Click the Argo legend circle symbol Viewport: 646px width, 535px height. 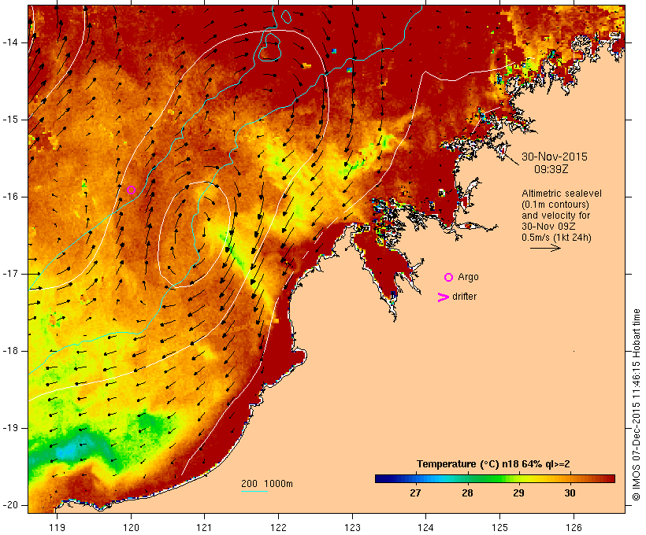pyautogui.click(x=448, y=277)
